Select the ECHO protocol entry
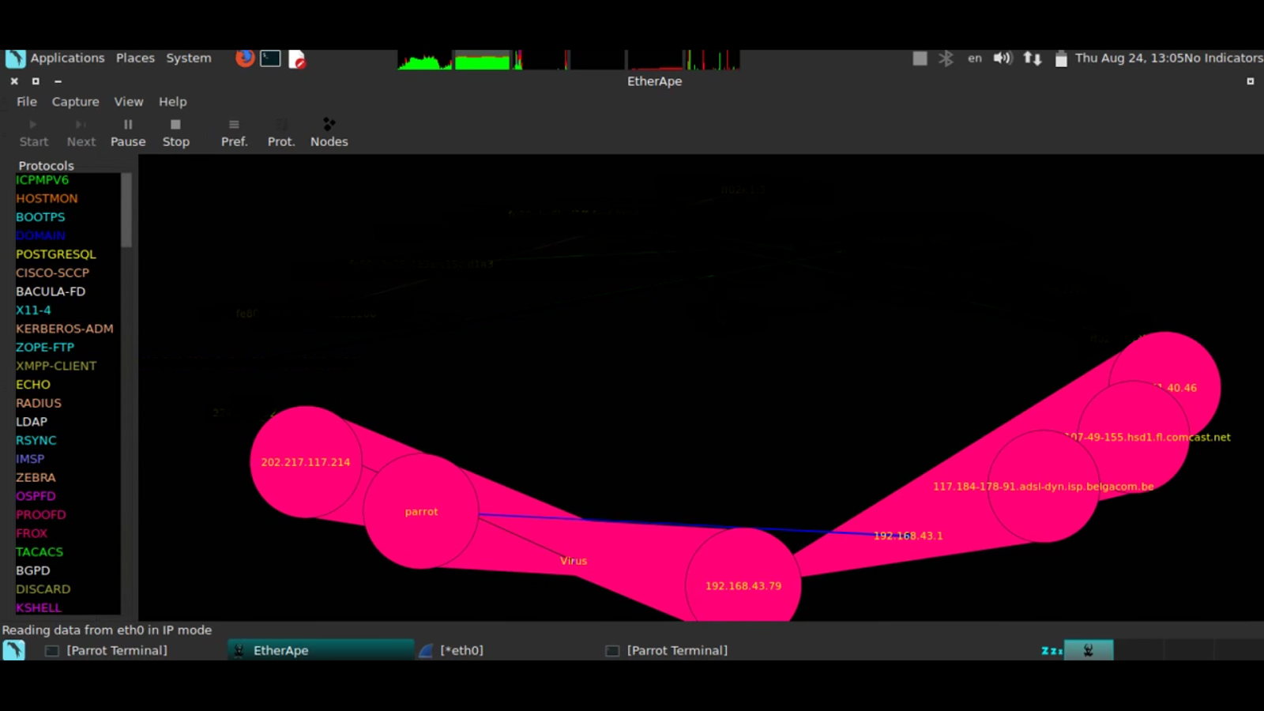The height and width of the screenshot is (711, 1264). (33, 384)
